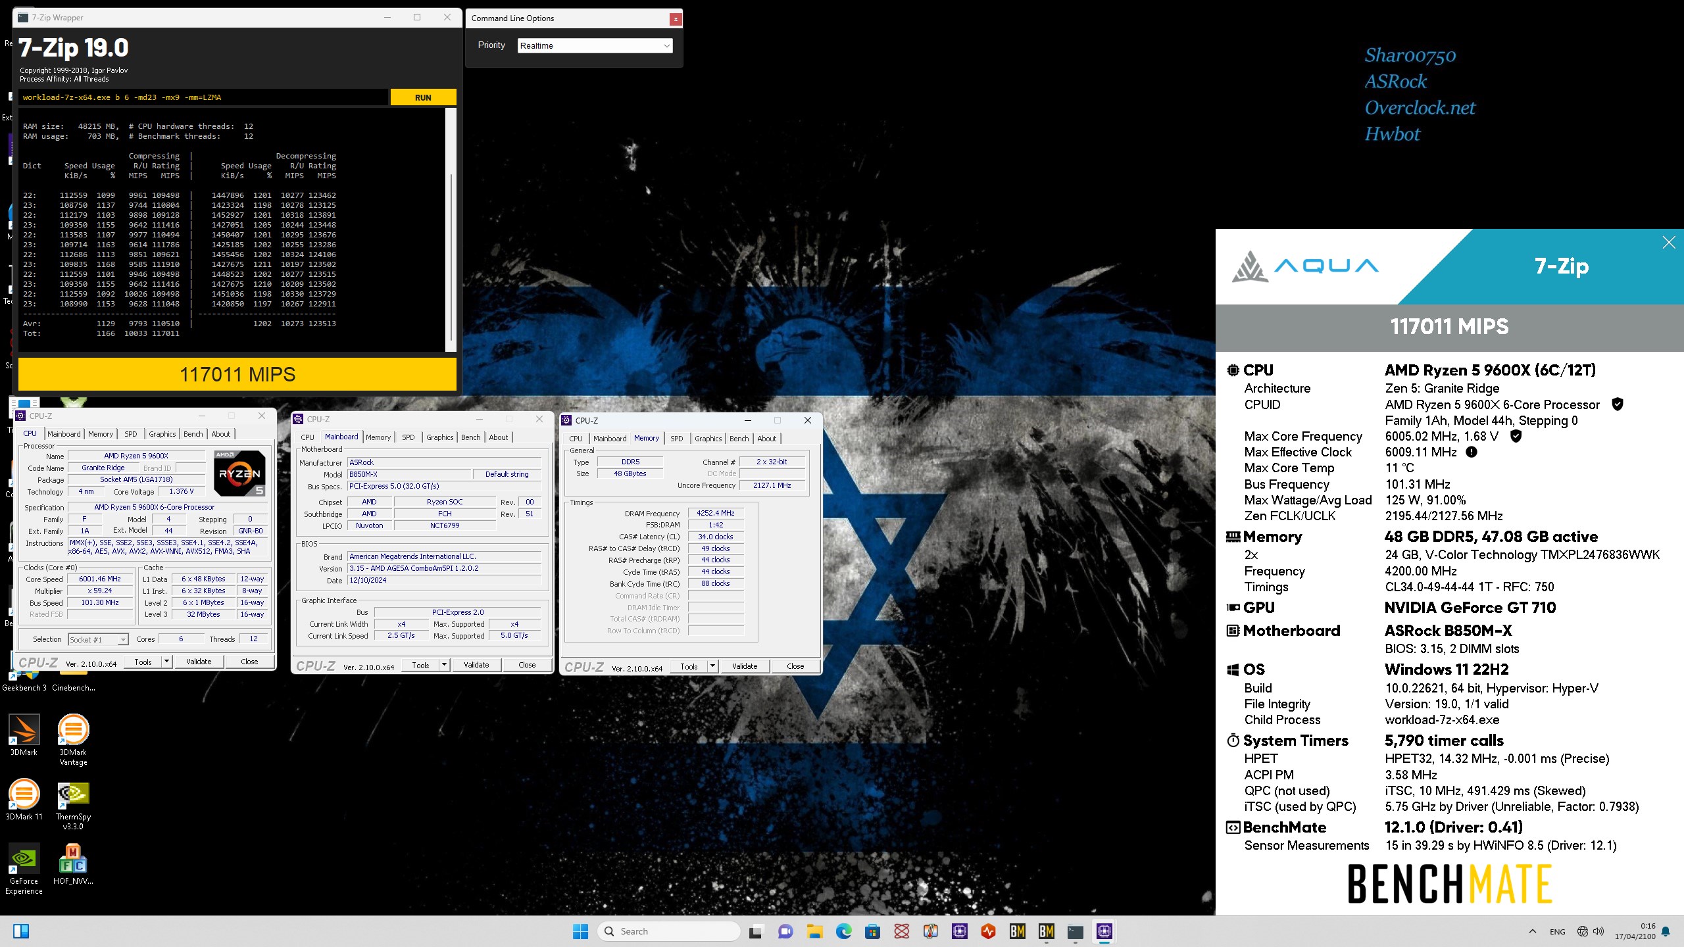Open the 3DMark 11 desktop shortcut
The image size is (1684, 947).
(24, 800)
